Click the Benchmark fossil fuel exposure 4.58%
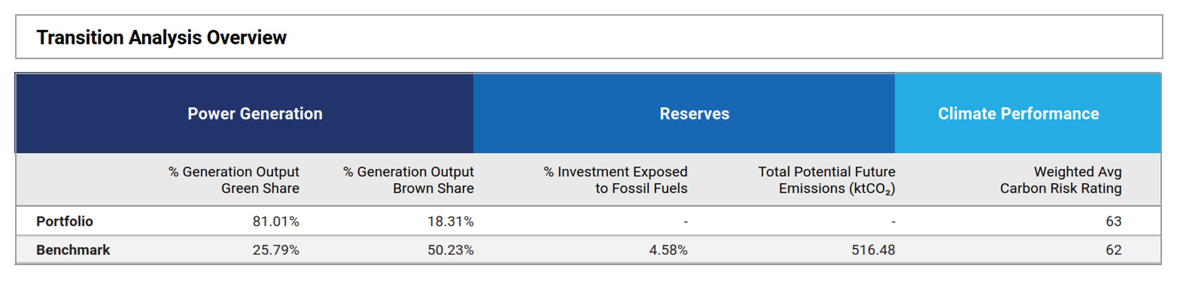The width and height of the screenshot is (1179, 281). [668, 250]
